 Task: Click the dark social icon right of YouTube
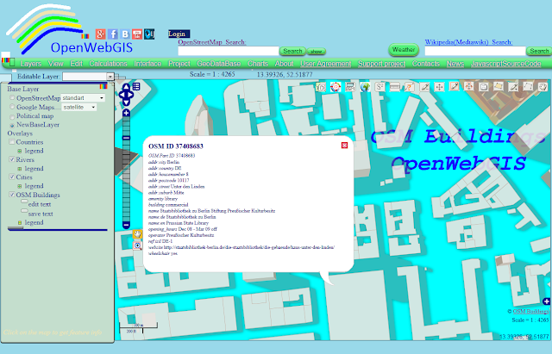(149, 34)
